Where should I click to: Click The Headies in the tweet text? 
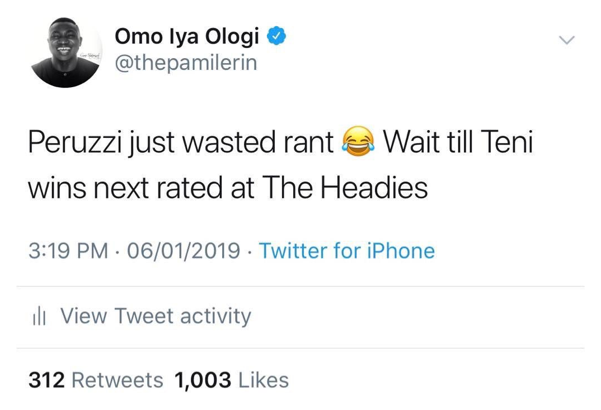pyautogui.click(x=344, y=188)
